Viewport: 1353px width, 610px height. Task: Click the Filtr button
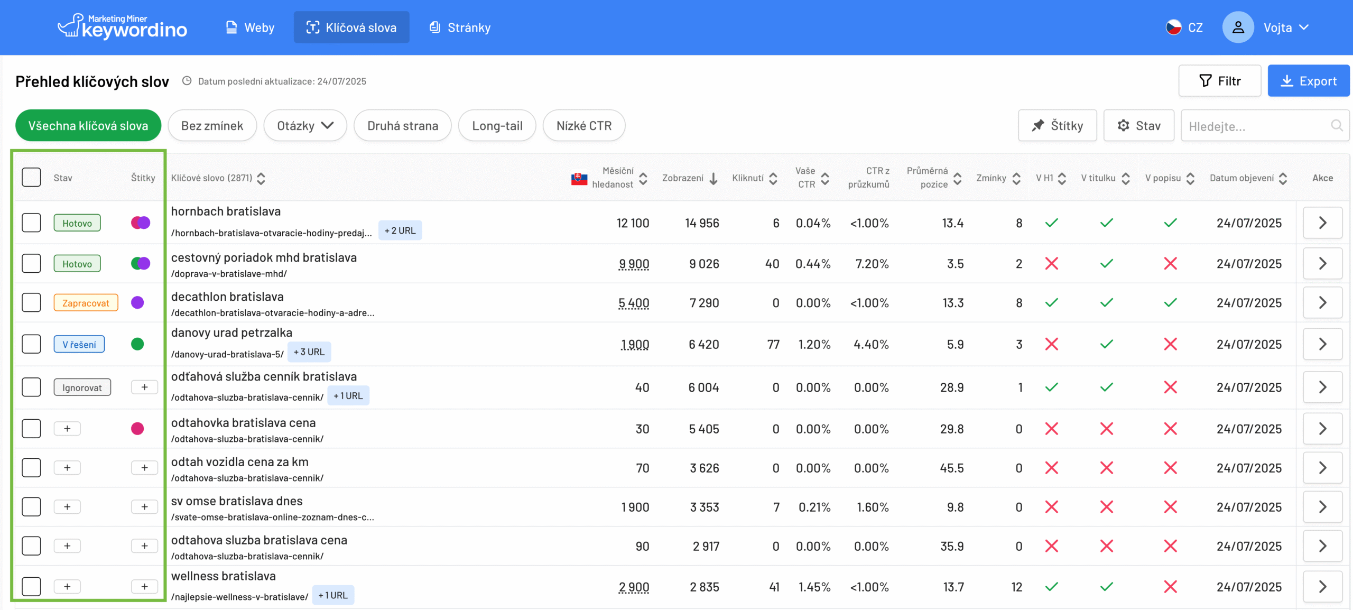[1220, 80]
